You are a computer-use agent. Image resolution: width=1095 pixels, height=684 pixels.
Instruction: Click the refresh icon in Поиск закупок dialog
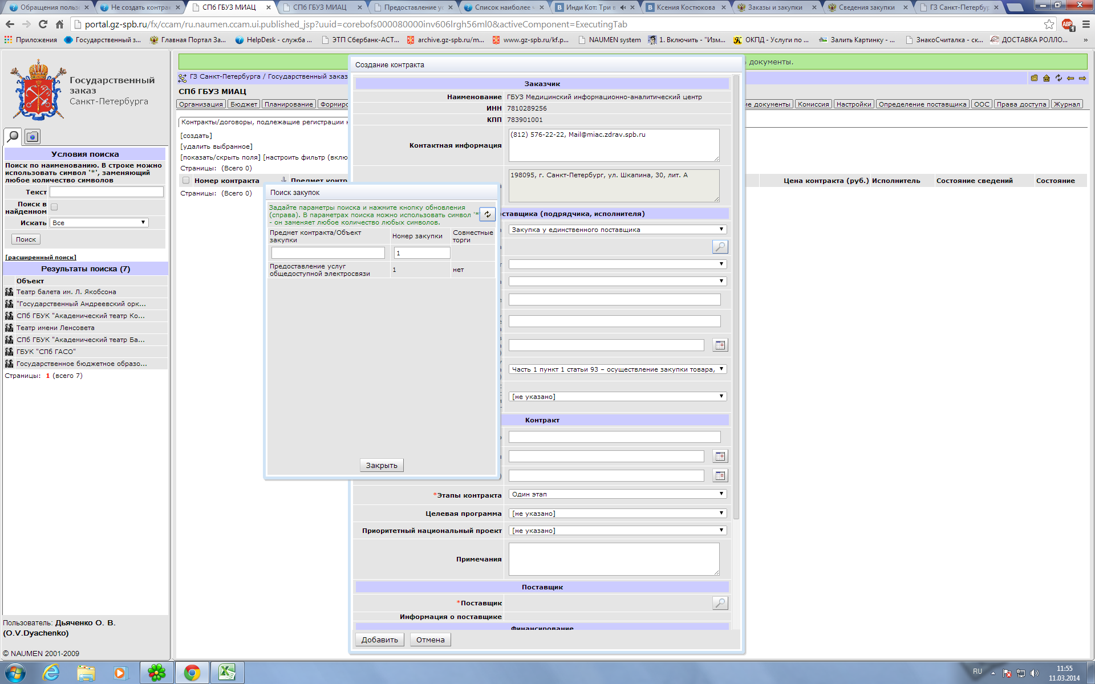click(487, 214)
